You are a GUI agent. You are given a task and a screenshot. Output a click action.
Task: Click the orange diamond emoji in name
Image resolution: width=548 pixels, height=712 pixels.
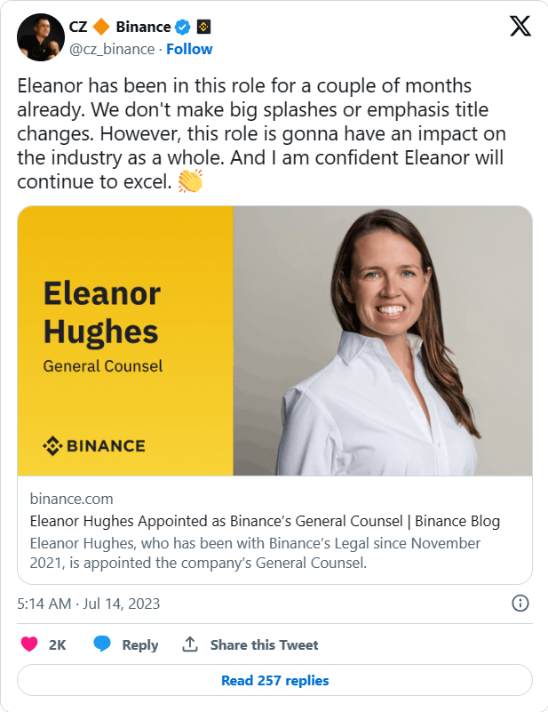pos(101,27)
